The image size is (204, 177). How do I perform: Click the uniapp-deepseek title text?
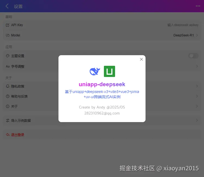pos(102,84)
